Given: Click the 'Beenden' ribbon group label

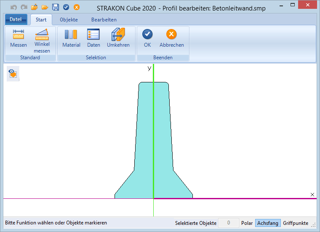Looking at the screenshot, I should coord(163,58).
